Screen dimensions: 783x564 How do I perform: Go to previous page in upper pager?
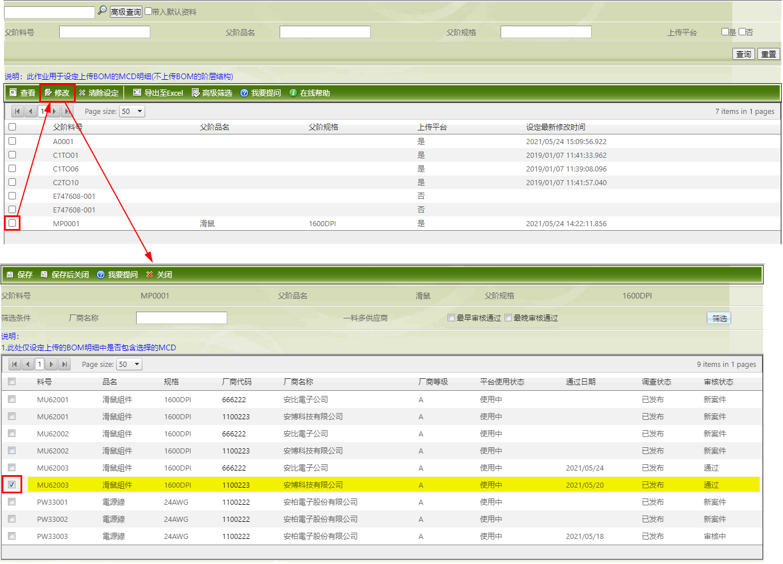[31, 112]
